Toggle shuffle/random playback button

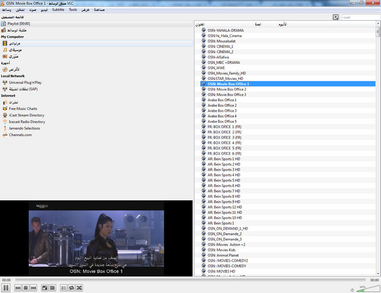click(x=79, y=288)
